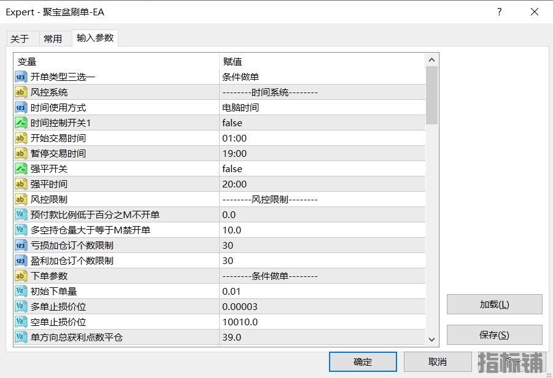553x378 pixels.
Task: Click the string icon beside 风控系统
Action: click(21, 92)
